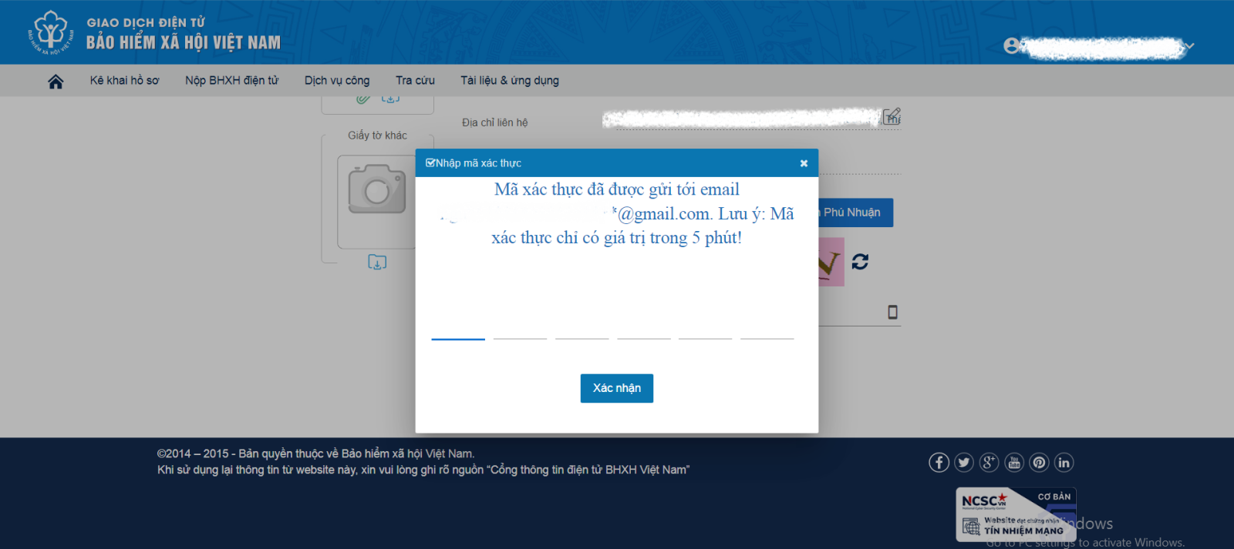The width and height of the screenshot is (1234, 549).
Task: Click the BHXH Việt Nam logo
Action: [x=51, y=32]
